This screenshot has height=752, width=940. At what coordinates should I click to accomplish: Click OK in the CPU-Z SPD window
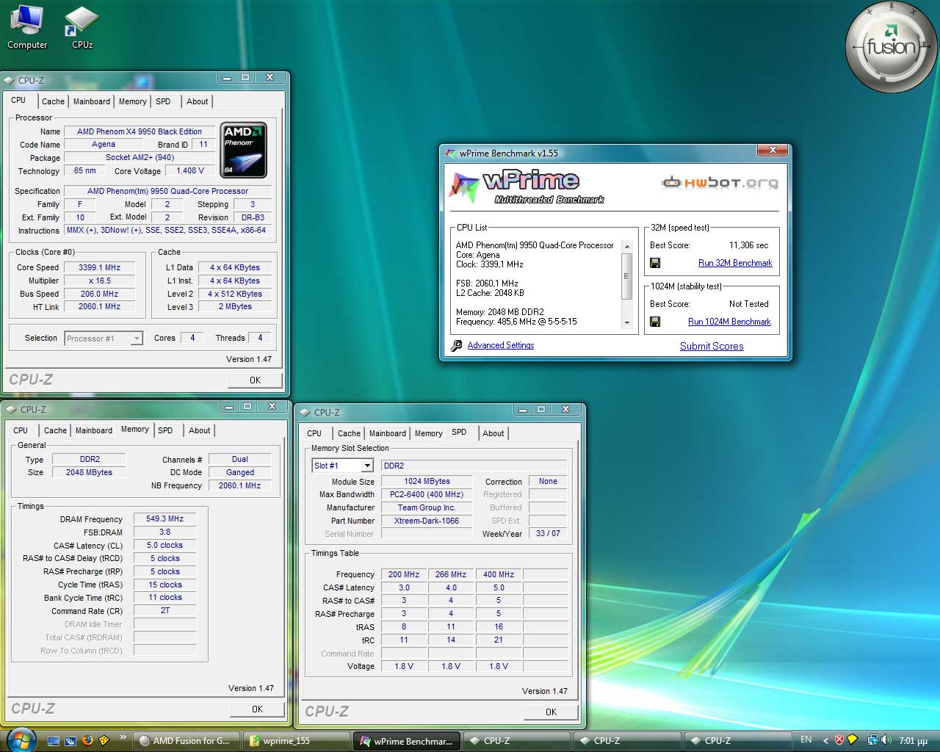(551, 712)
